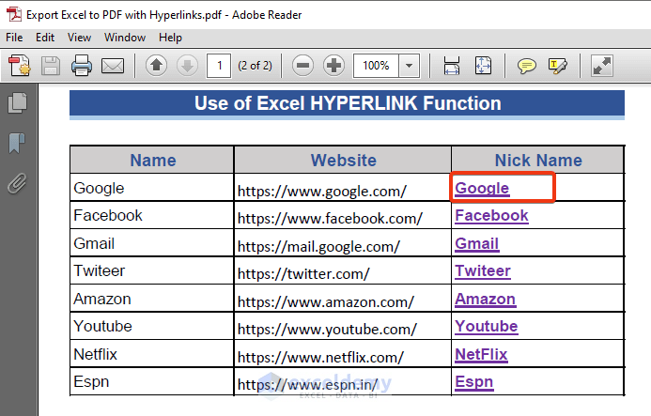Click the https://www.espn.in/ cell
The height and width of the screenshot is (416, 651).
click(343, 381)
